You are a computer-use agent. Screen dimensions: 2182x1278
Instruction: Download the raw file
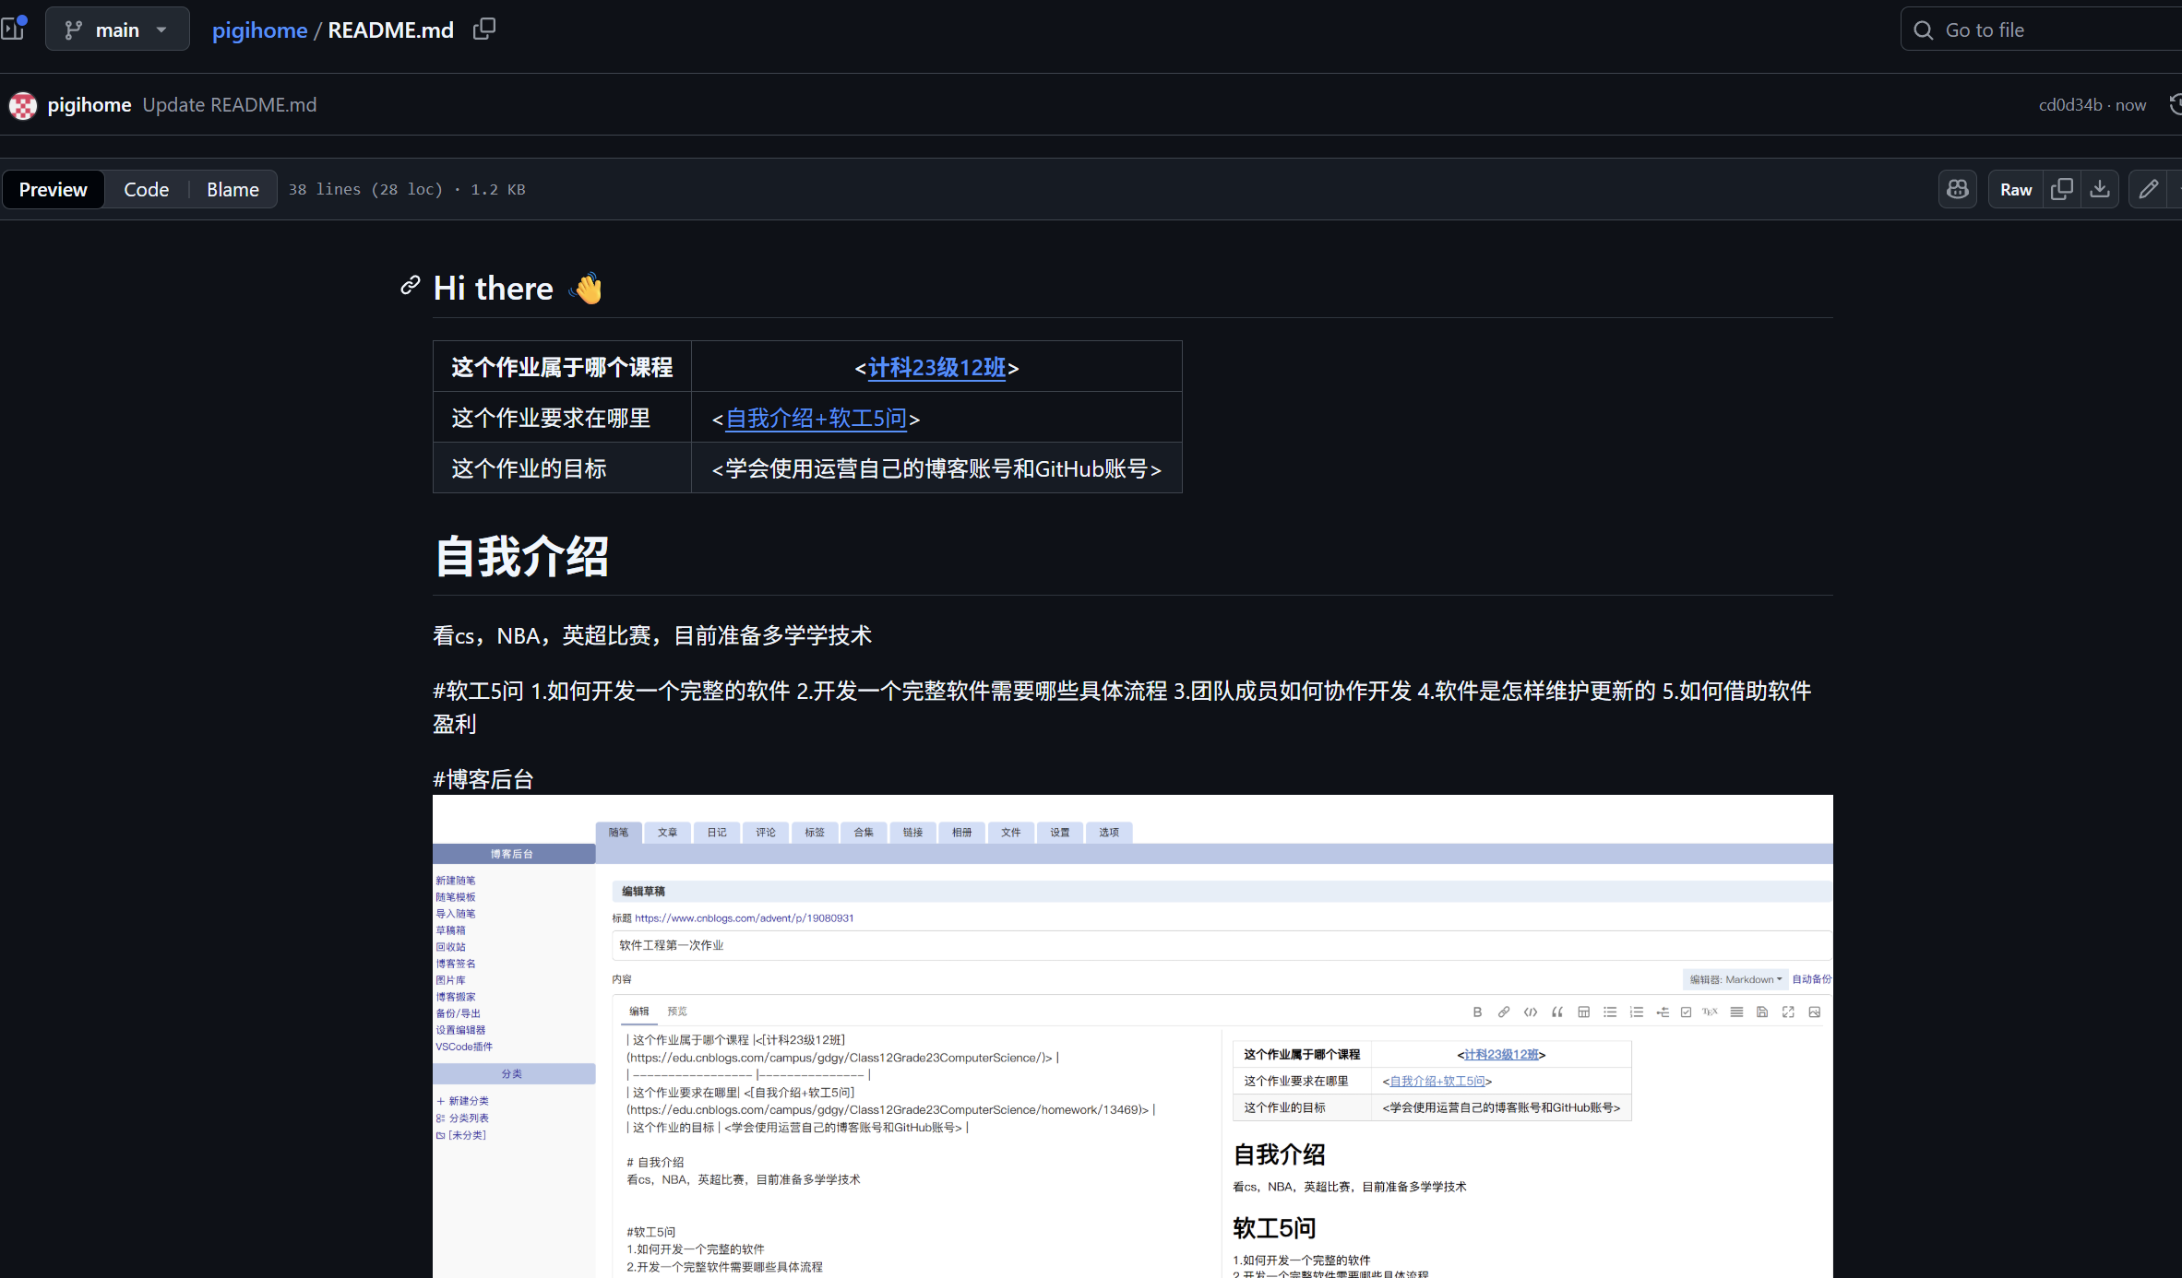2100,189
